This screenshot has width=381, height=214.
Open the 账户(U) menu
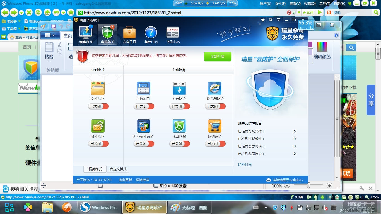pyautogui.click(x=266, y=4)
